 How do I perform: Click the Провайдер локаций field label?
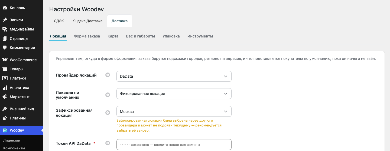point(76,75)
